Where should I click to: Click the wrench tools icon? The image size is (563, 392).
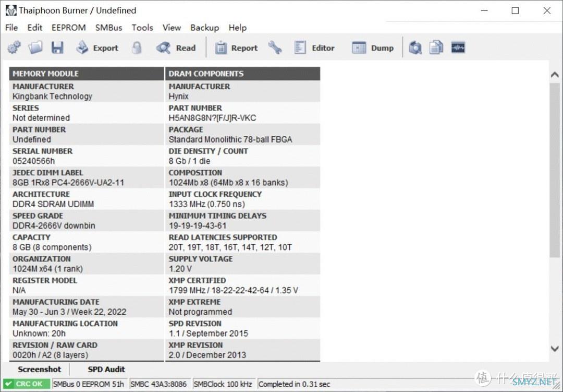275,47
